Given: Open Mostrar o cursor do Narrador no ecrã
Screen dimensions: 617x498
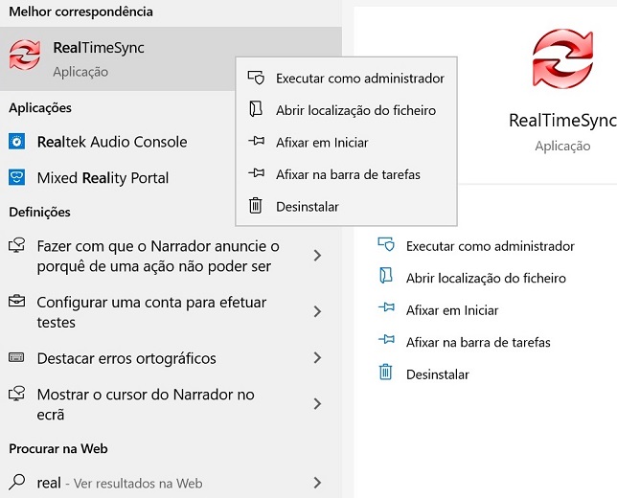Looking at the screenshot, I should [171, 404].
